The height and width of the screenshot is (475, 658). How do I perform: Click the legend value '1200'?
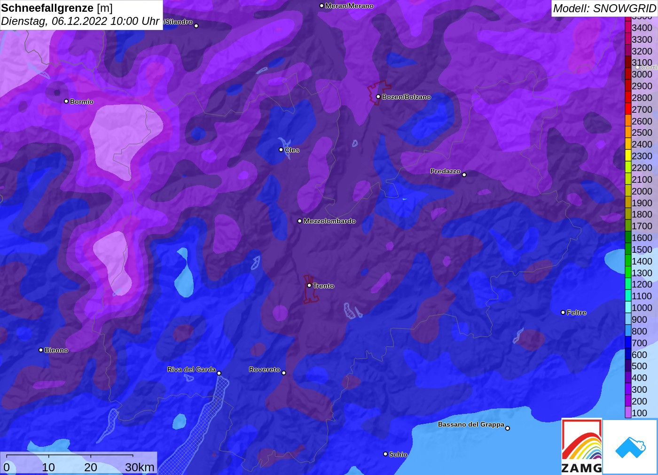pos(642,284)
